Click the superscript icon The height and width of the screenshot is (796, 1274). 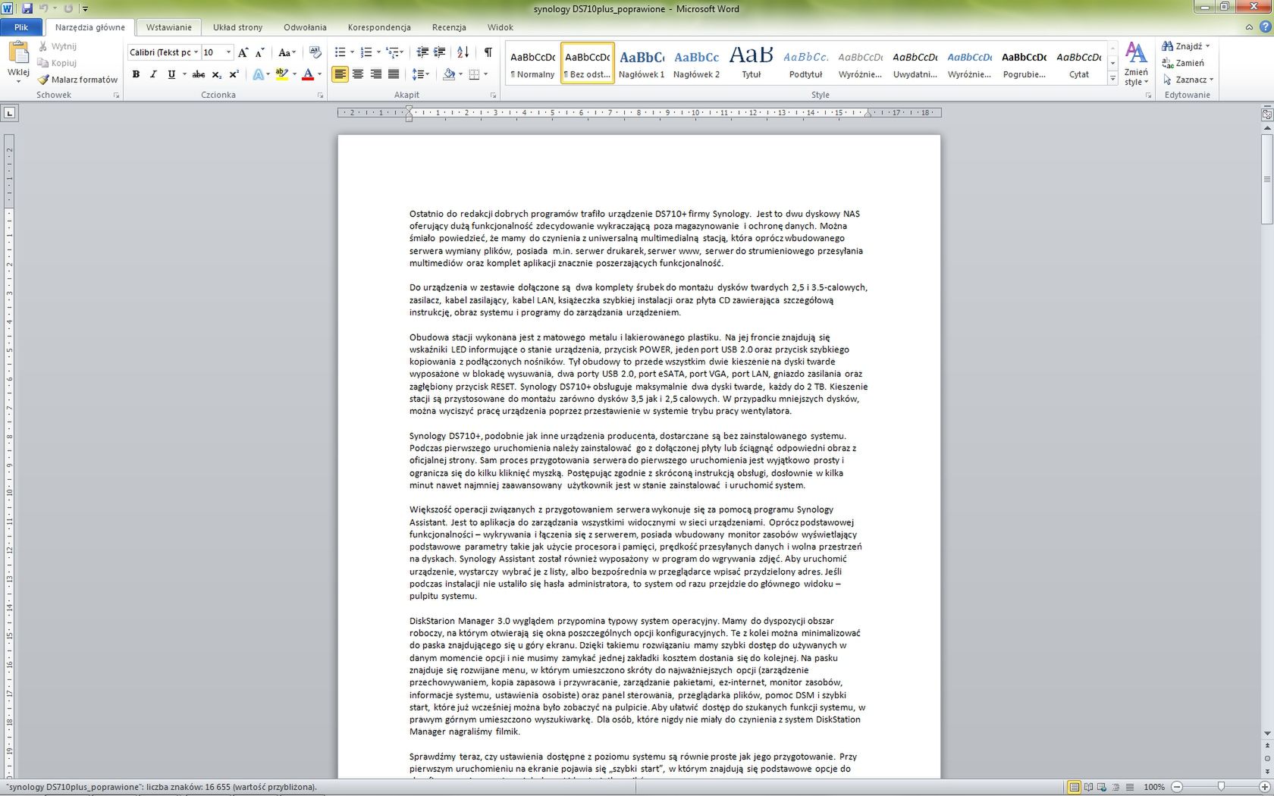[234, 74]
